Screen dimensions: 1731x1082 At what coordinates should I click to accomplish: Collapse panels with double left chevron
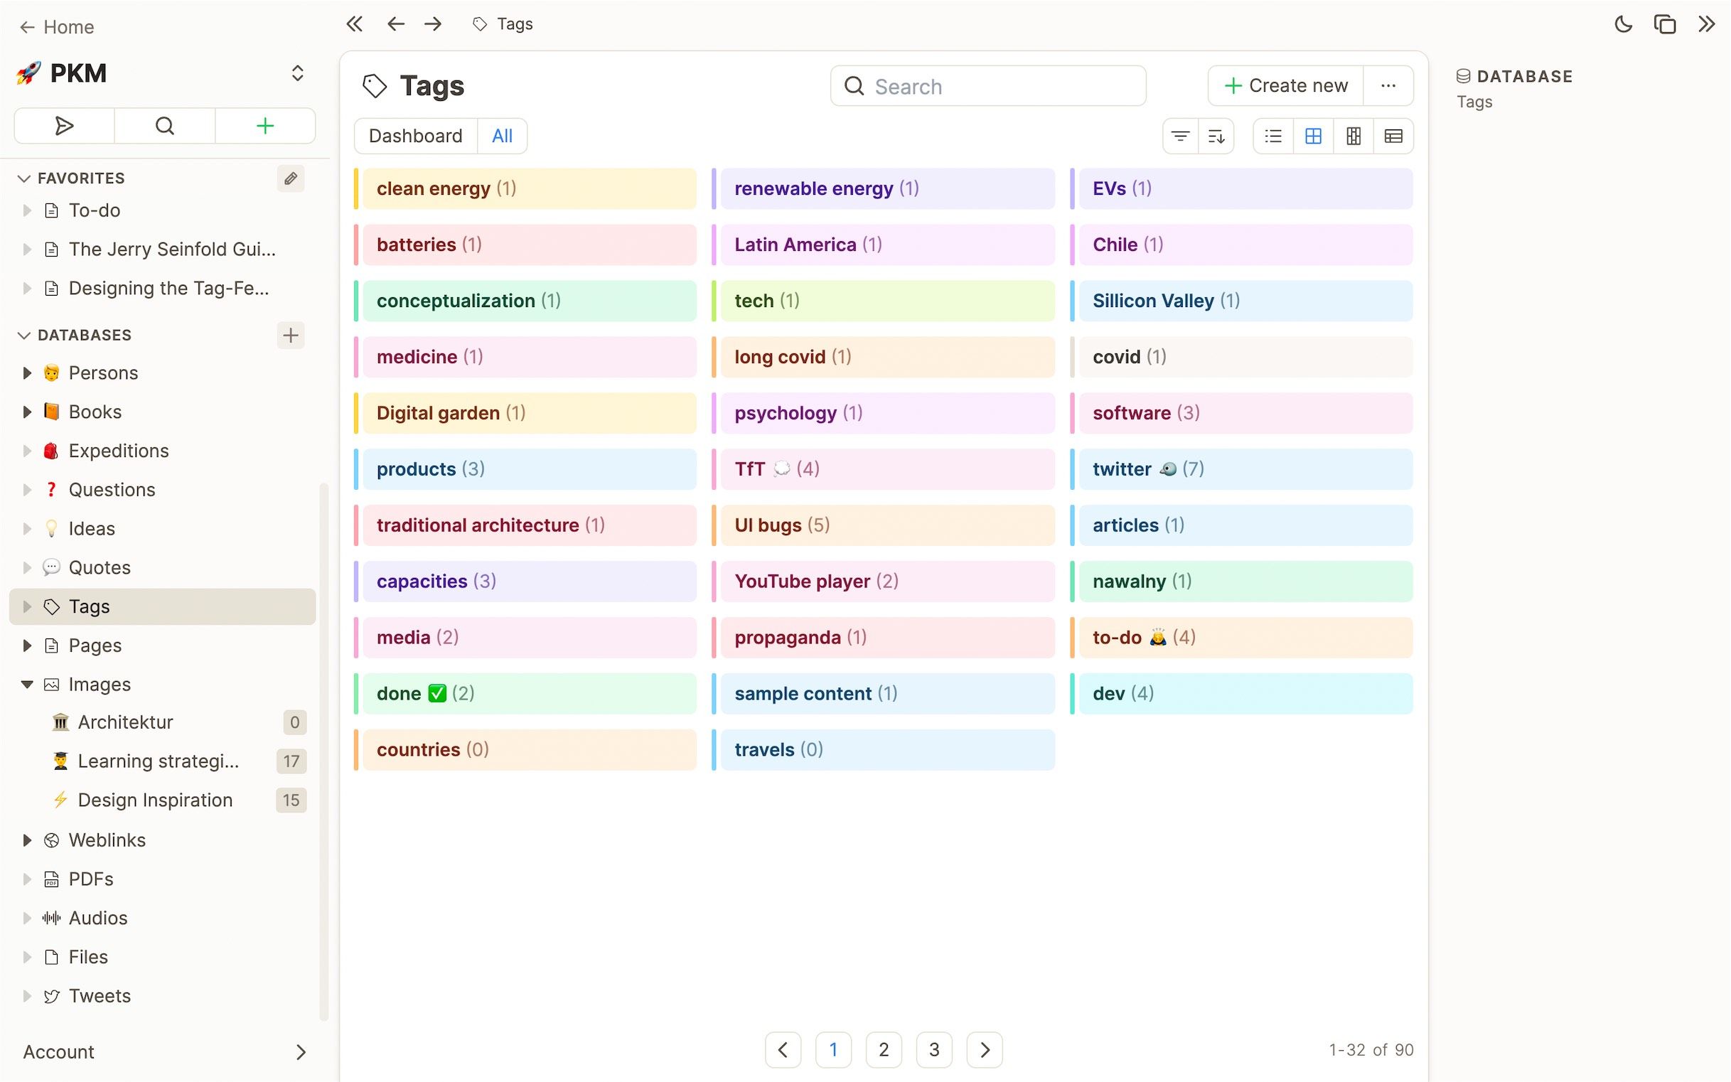tap(354, 24)
